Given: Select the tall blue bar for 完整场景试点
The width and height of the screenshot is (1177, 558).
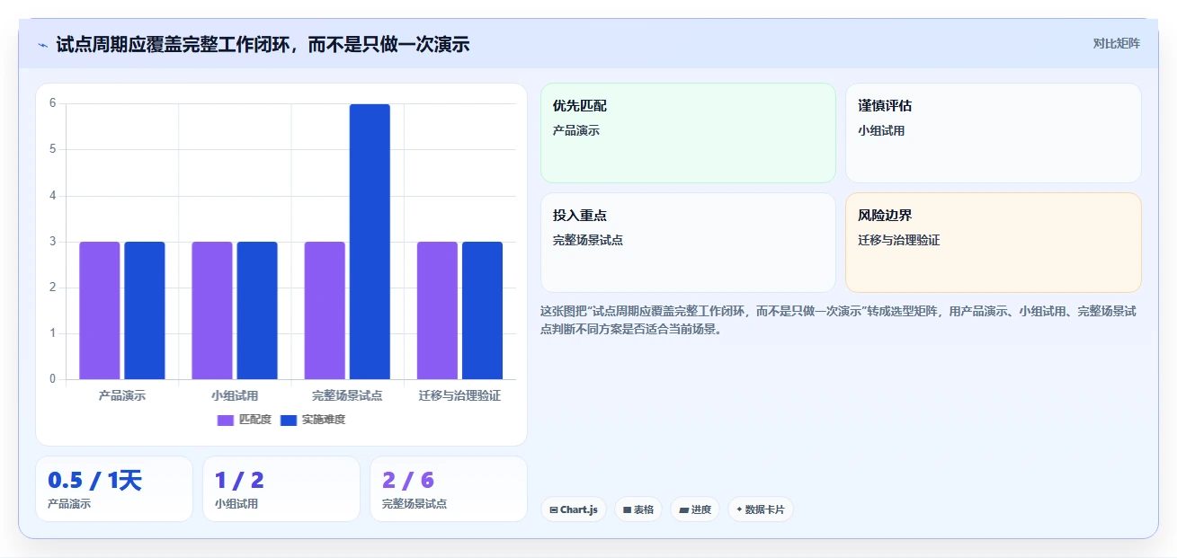Looking at the screenshot, I should point(370,242).
